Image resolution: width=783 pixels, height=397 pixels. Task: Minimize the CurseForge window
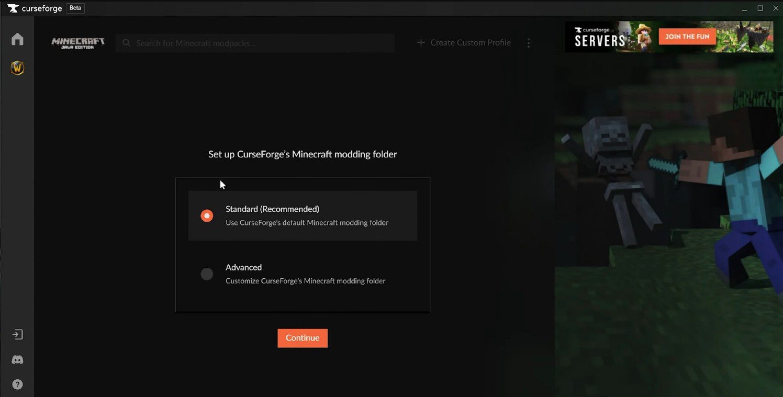pos(745,8)
